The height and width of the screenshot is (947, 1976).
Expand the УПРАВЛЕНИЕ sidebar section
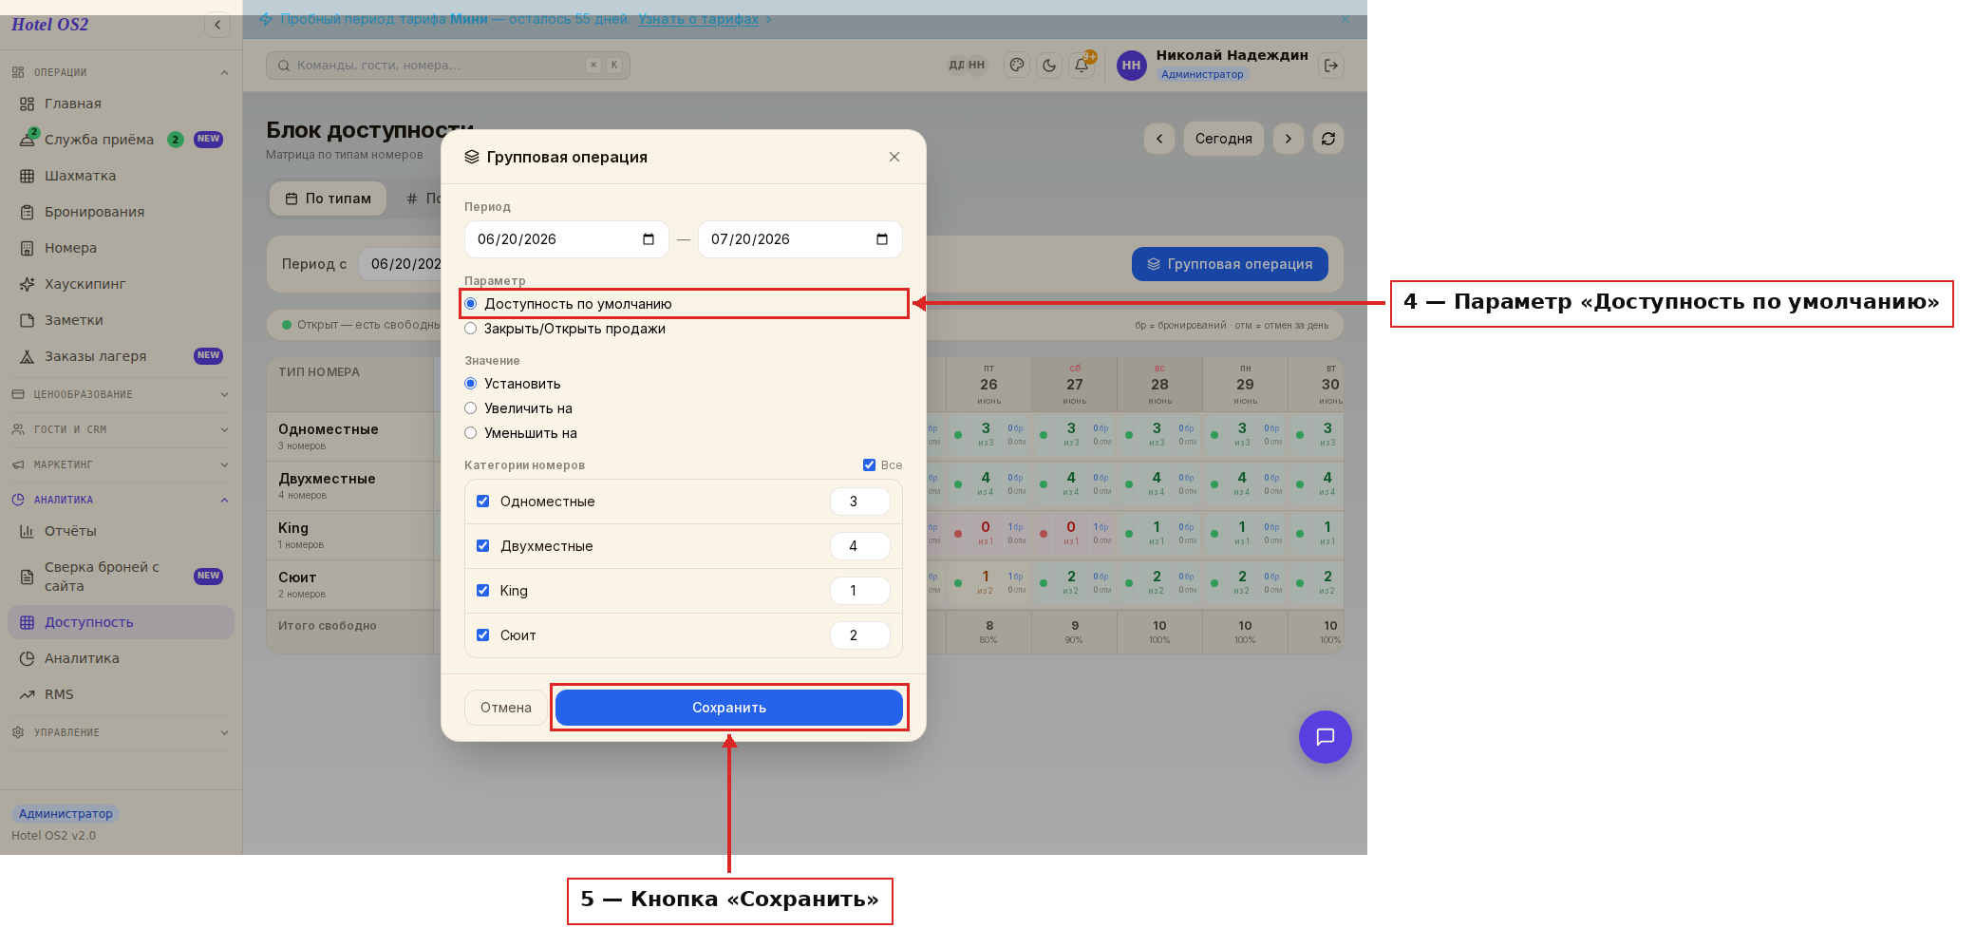(120, 732)
